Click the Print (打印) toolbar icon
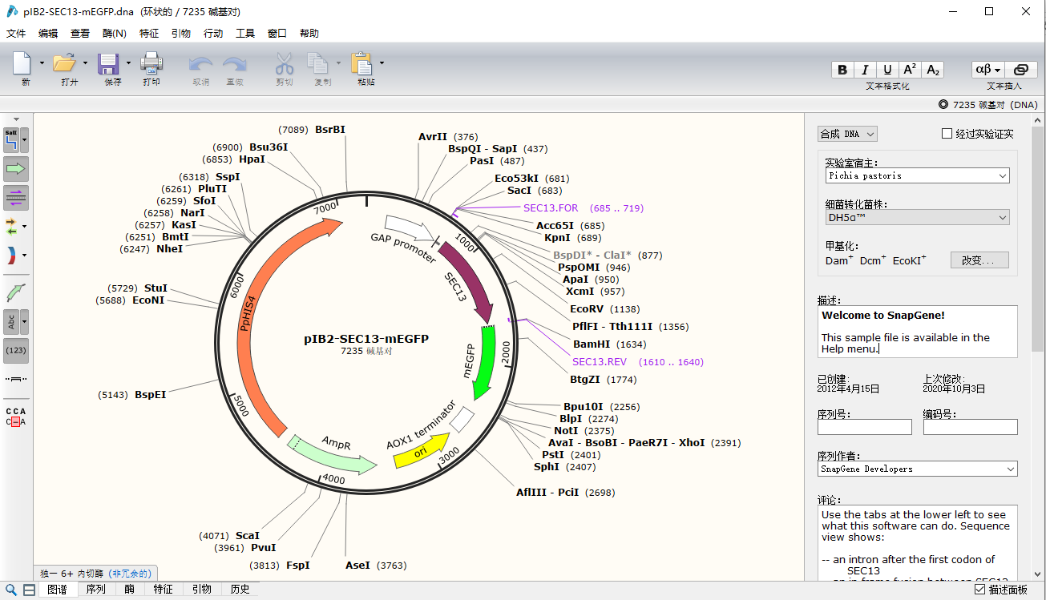 click(151, 64)
